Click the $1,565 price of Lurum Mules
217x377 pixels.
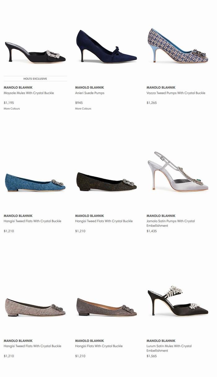152,356
